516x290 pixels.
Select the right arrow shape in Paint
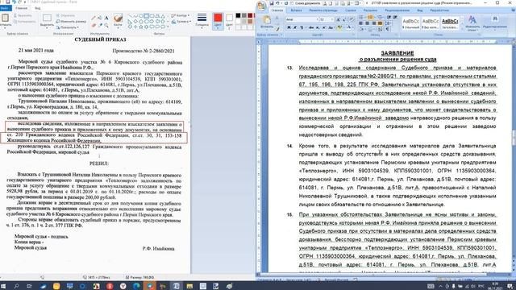coord(152,21)
